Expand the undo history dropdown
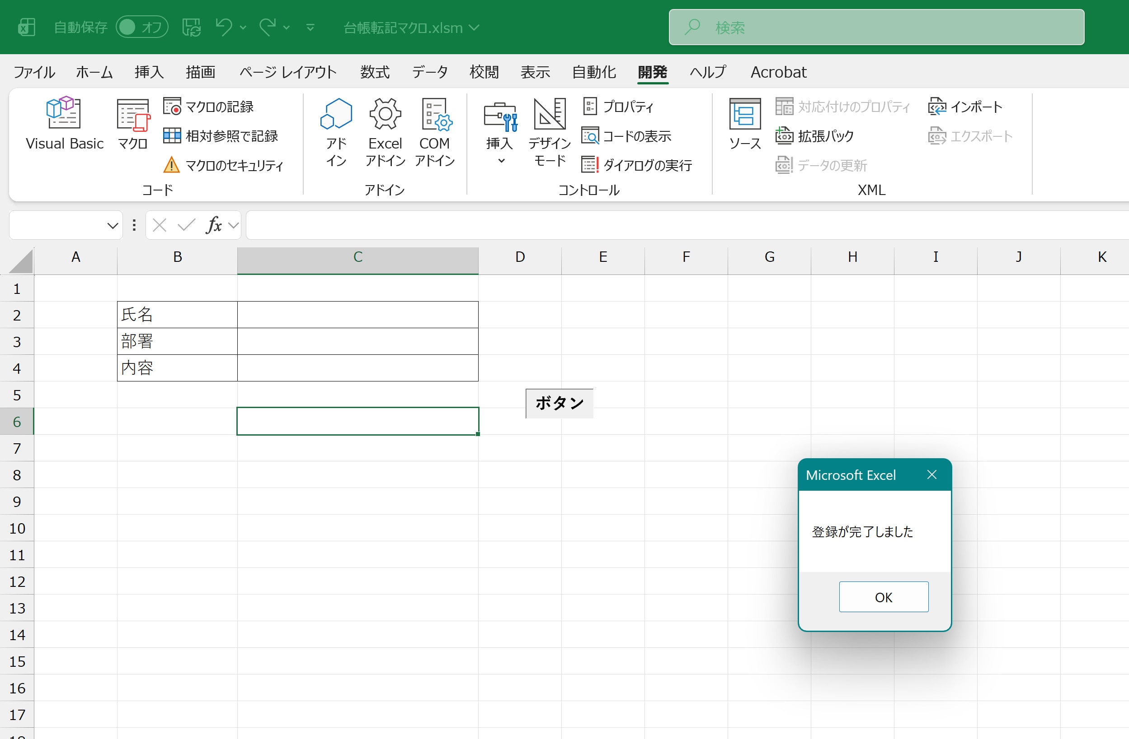The height and width of the screenshot is (739, 1129). coord(243,28)
